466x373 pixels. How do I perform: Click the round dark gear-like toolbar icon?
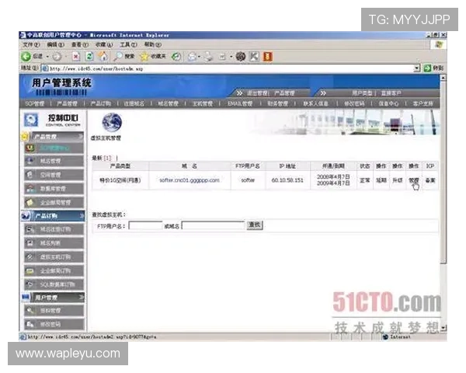(241, 57)
